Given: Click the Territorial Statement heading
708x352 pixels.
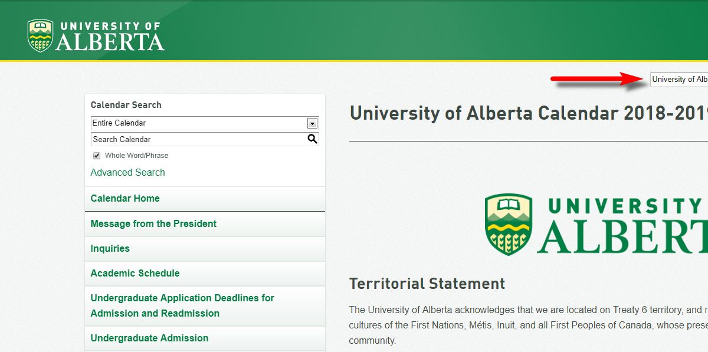Looking at the screenshot, I should pos(427,284).
